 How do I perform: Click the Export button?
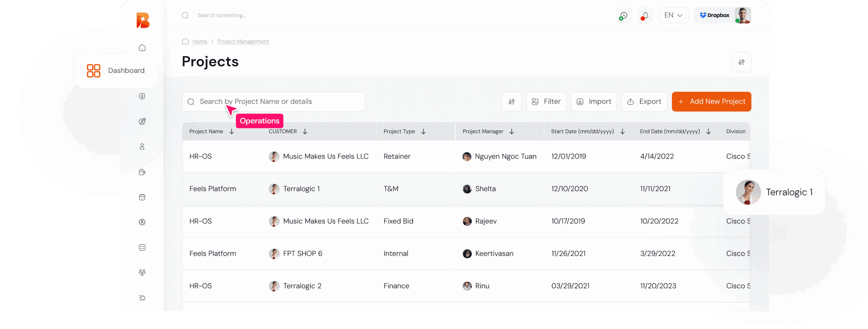(644, 102)
